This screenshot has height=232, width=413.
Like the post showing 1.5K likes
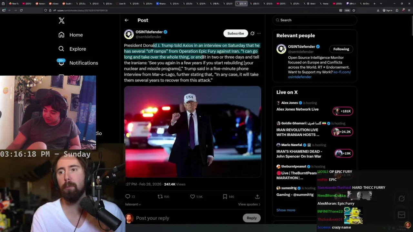193,196
